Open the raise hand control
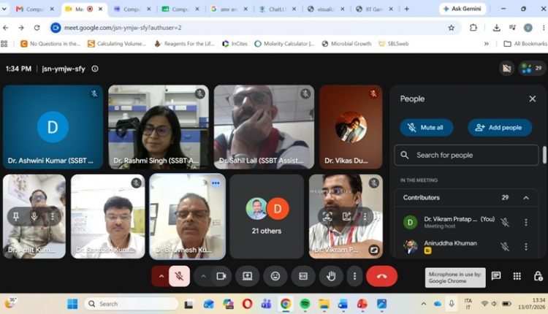 [x=330, y=276]
